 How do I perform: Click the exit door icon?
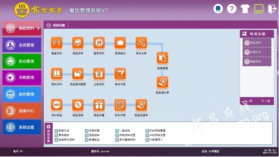coord(272,9)
